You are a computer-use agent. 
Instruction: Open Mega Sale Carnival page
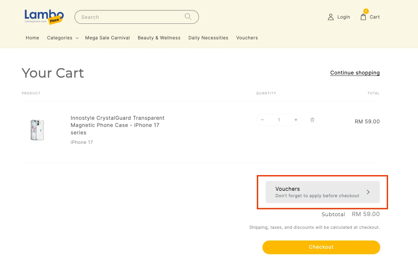pos(107,38)
